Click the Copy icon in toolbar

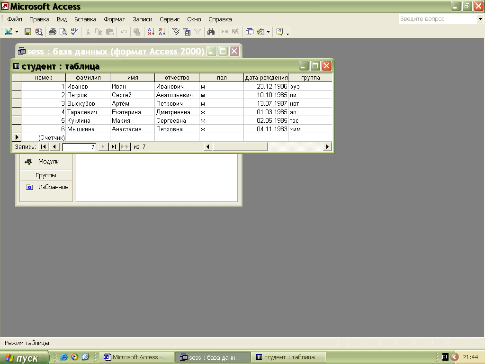point(99,32)
